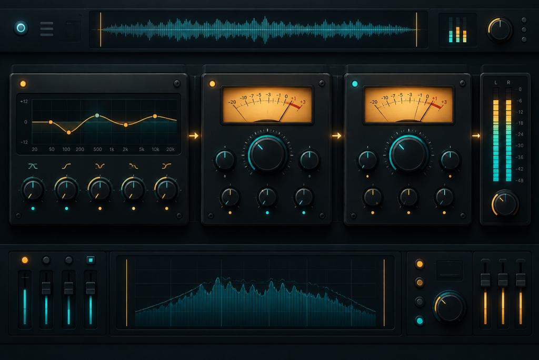Select the lowest EQ curve node near 100 Hz

tap(69, 132)
